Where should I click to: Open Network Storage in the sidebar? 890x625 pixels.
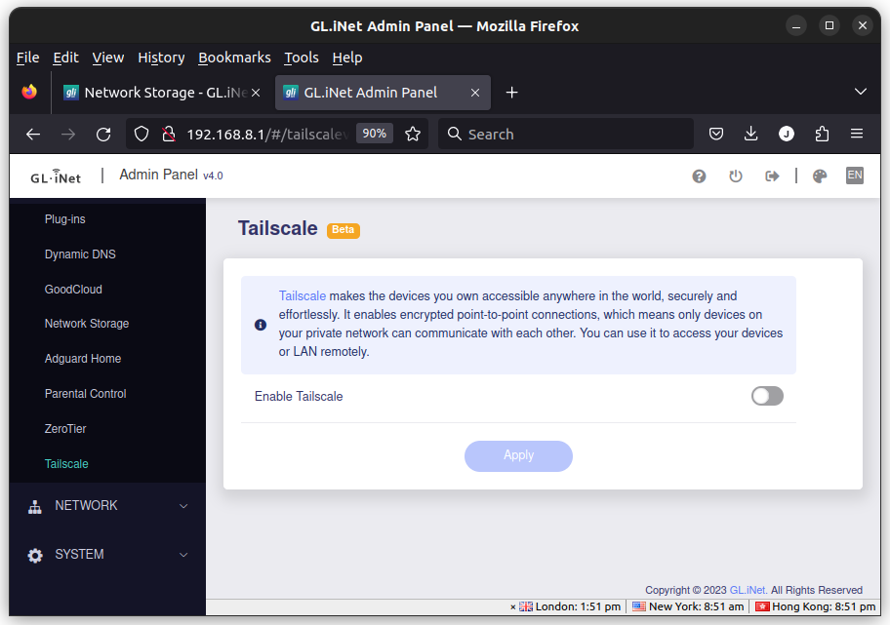click(x=87, y=324)
